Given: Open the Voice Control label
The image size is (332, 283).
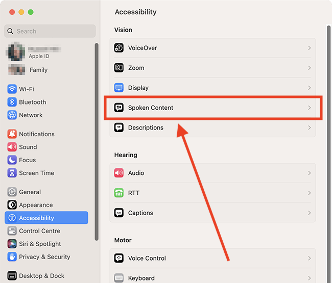Looking at the screenshot, I should (x=147, y=258).
